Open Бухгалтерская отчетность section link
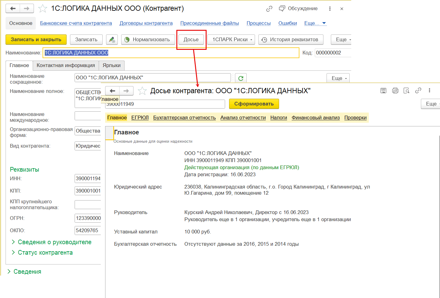The width and height of the screenshot is (440, 298). point(184,117)
